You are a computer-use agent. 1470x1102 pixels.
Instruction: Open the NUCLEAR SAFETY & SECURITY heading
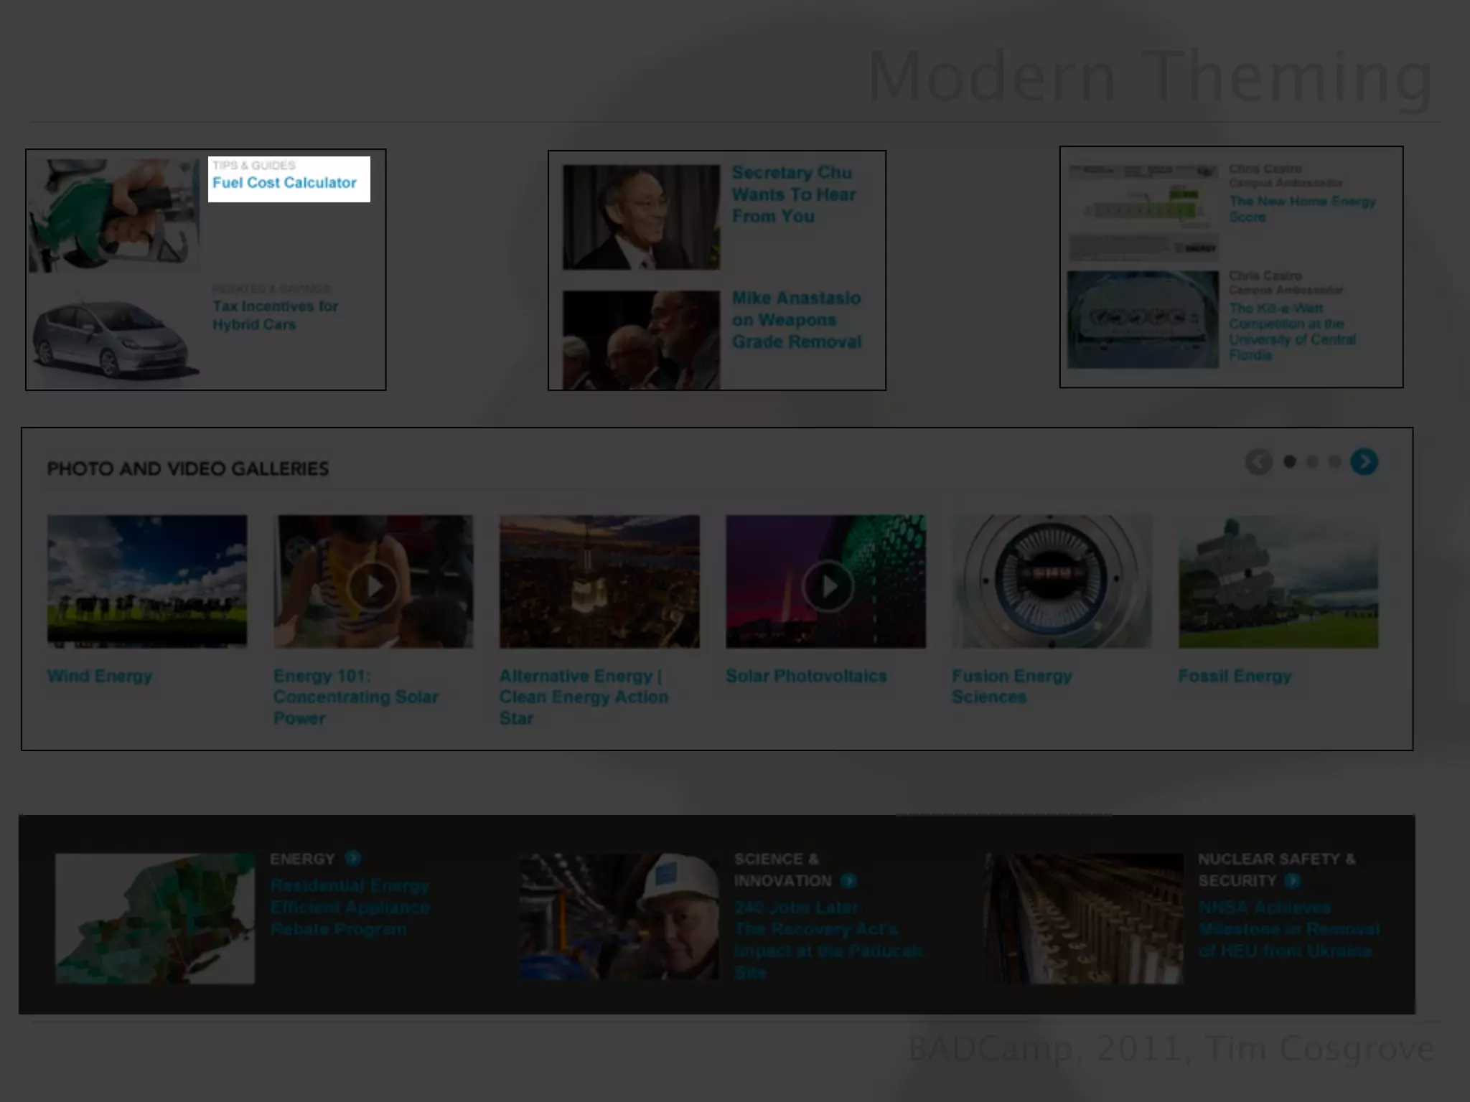pos(1276,870)
